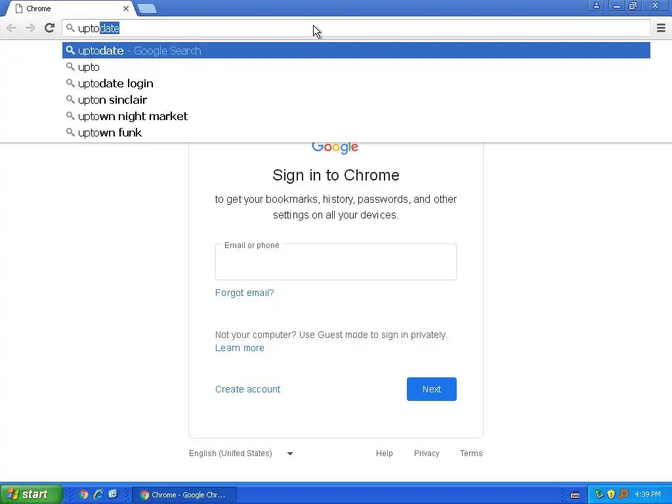672x504 pixels.
Task: Click in the address bar text field
Action: (x=356, y=28)
